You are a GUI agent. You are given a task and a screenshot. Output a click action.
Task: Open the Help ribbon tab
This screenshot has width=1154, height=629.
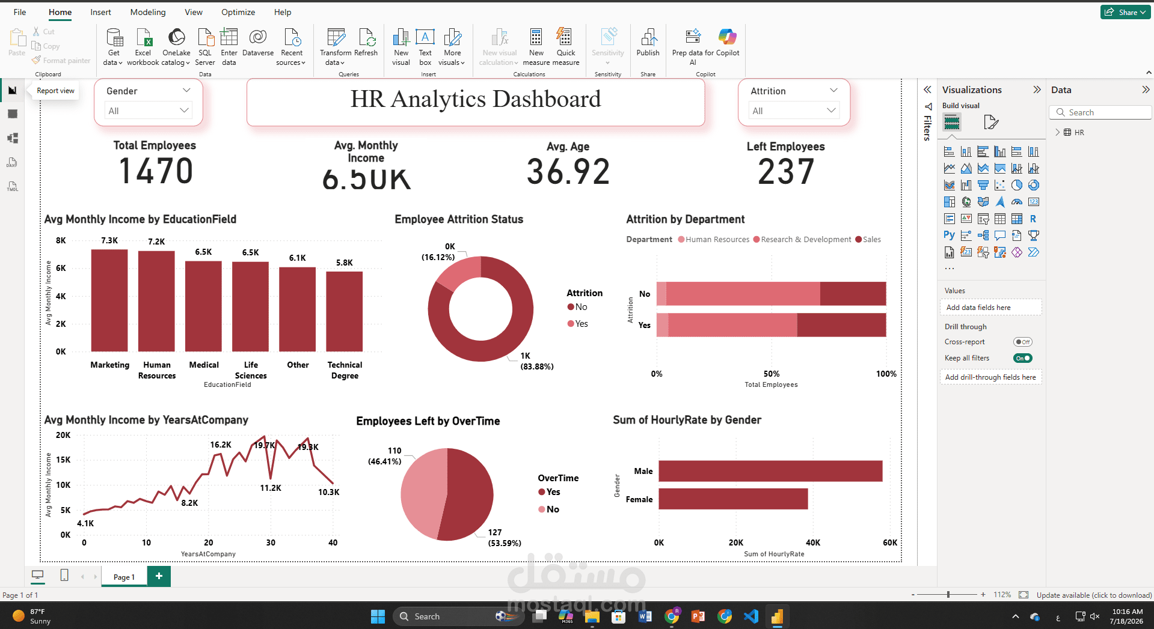pyautogui.click(x=283, y=12)
